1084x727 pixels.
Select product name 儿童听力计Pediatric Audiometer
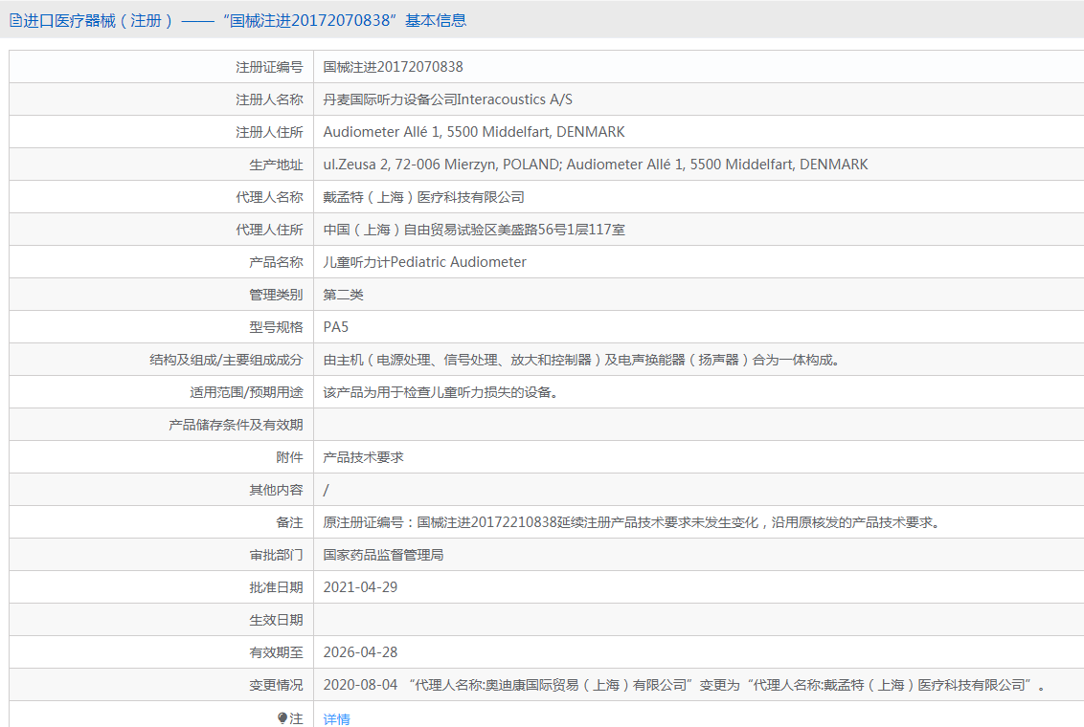424,262
